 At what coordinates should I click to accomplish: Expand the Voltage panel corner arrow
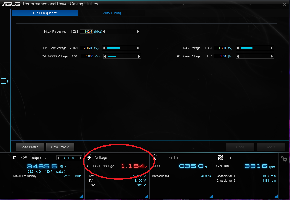click(147, 196)
